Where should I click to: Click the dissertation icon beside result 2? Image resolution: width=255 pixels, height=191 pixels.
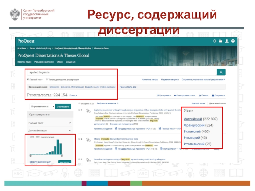88,140
